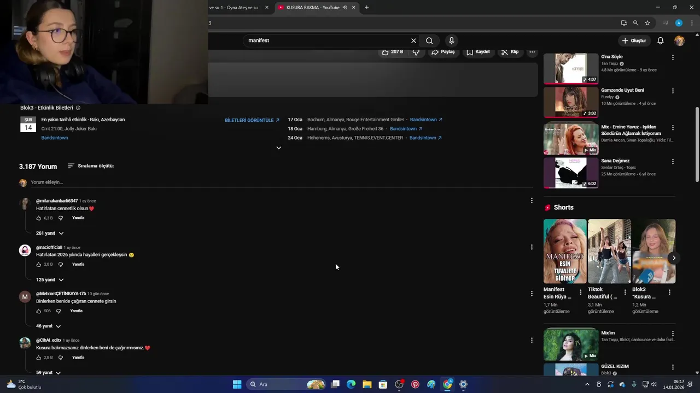Open the browser zoom magnifier icon
Viewport: 700px width, 393px height.
point(635,23)
